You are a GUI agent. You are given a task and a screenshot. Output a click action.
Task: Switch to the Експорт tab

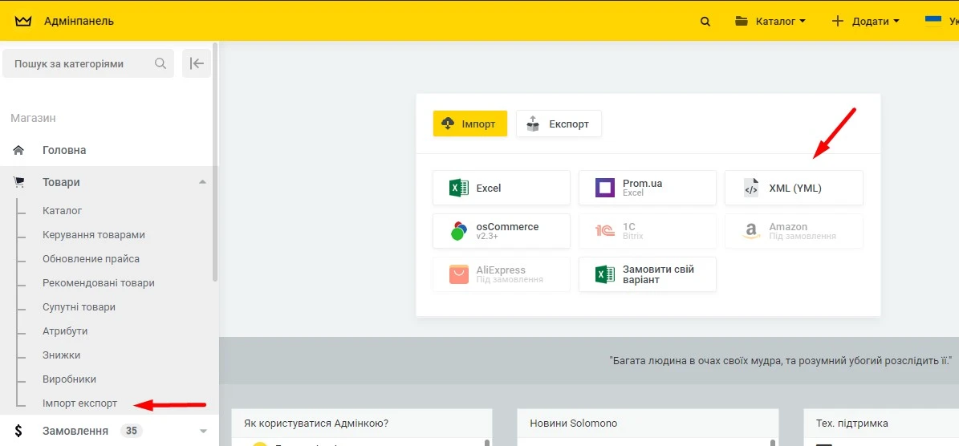click(559, 124)
